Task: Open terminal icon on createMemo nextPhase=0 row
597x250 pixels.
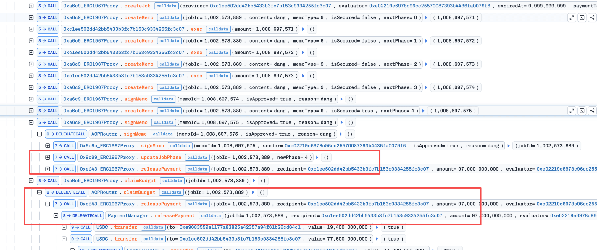Action: click(582, 18)
